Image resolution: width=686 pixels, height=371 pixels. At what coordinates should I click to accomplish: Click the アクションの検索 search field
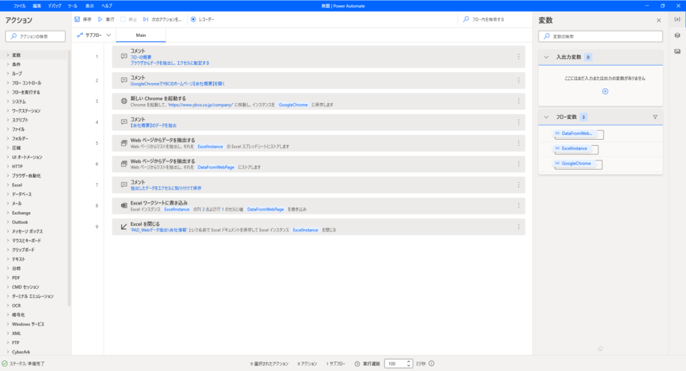click(36, 36)
